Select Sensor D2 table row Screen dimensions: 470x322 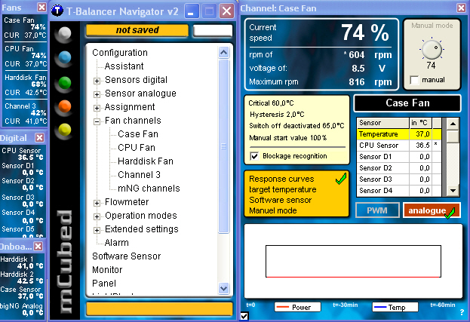tap(399, 168)
